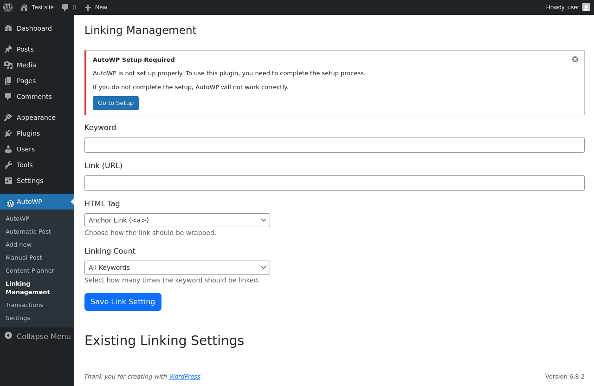Screen dimensions: 594x386
Task: Go to the Transactions submenu item
Action: point(24,305)
